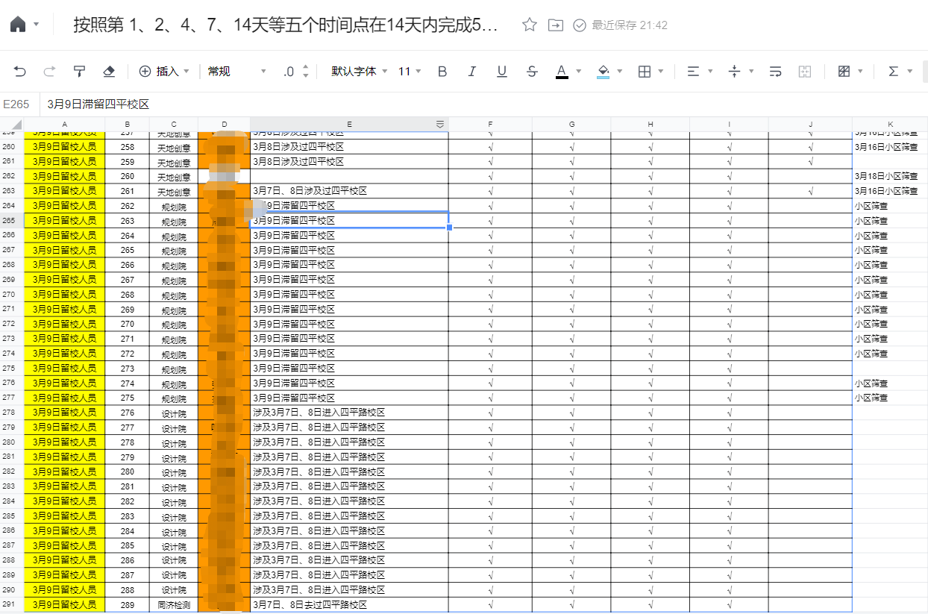
Task: Click the text wrap icon
Action: pyautogui.click(x=775, y=72)
